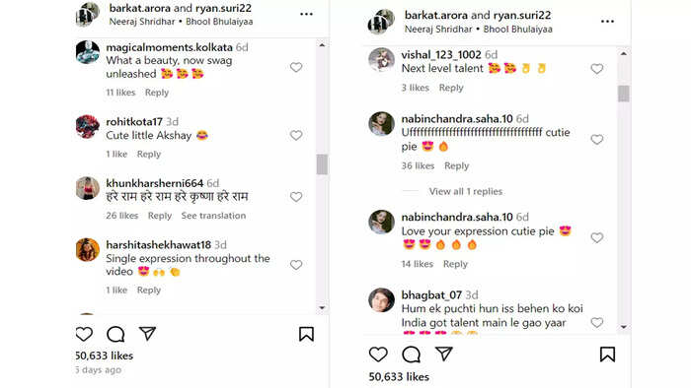This screenshot has height=388, width=691.
Task: Click the right panel bookmark icon
Action: coord(607,355)
